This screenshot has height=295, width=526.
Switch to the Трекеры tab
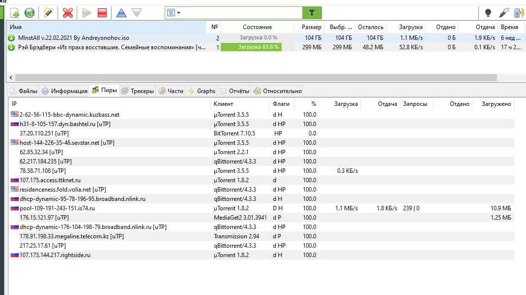pos(138,91)
